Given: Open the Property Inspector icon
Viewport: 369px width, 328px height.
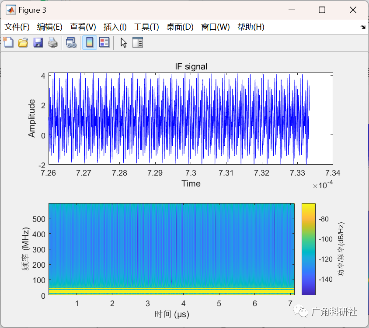Looking at the screenshot, I should (x=137, y=43).
